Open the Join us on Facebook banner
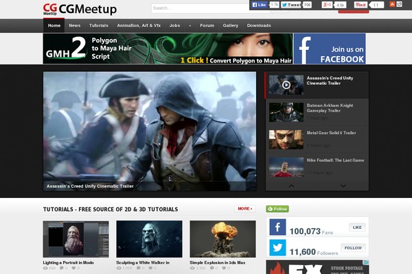The height and width of the screenshot is (274, 412). click(x=330, y=49)
